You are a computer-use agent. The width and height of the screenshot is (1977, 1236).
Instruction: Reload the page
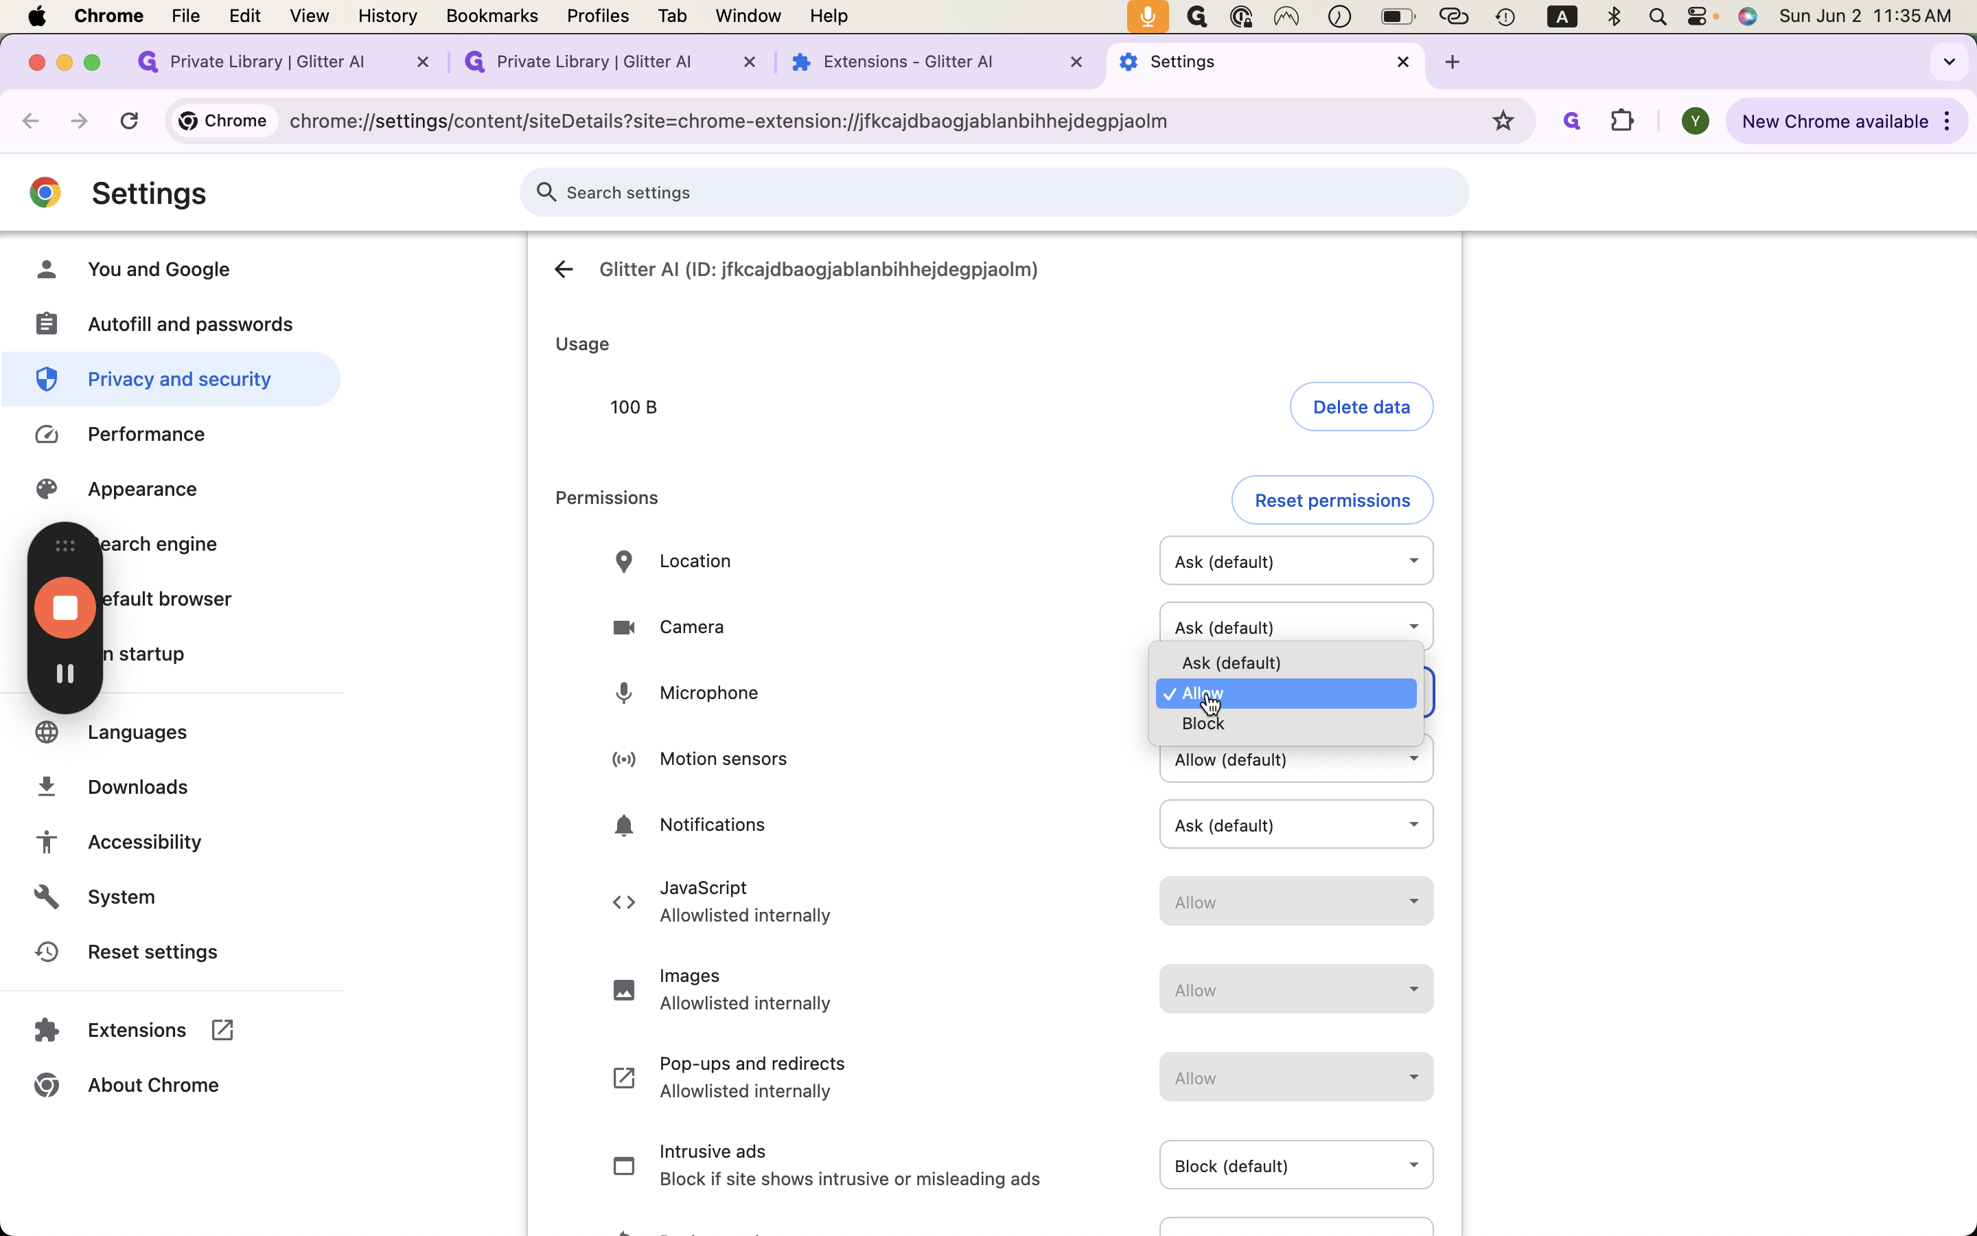coord(129,121)
